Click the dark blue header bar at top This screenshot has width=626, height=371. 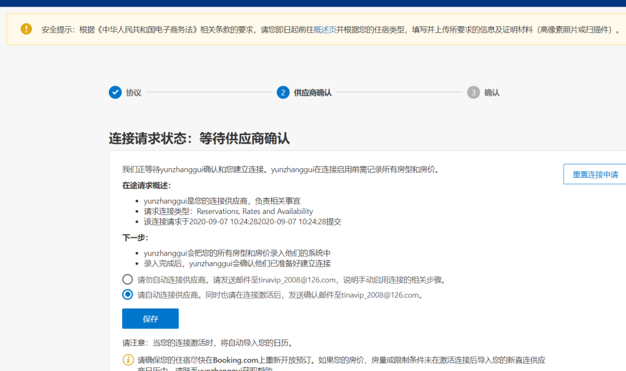[x=313, y=2]
